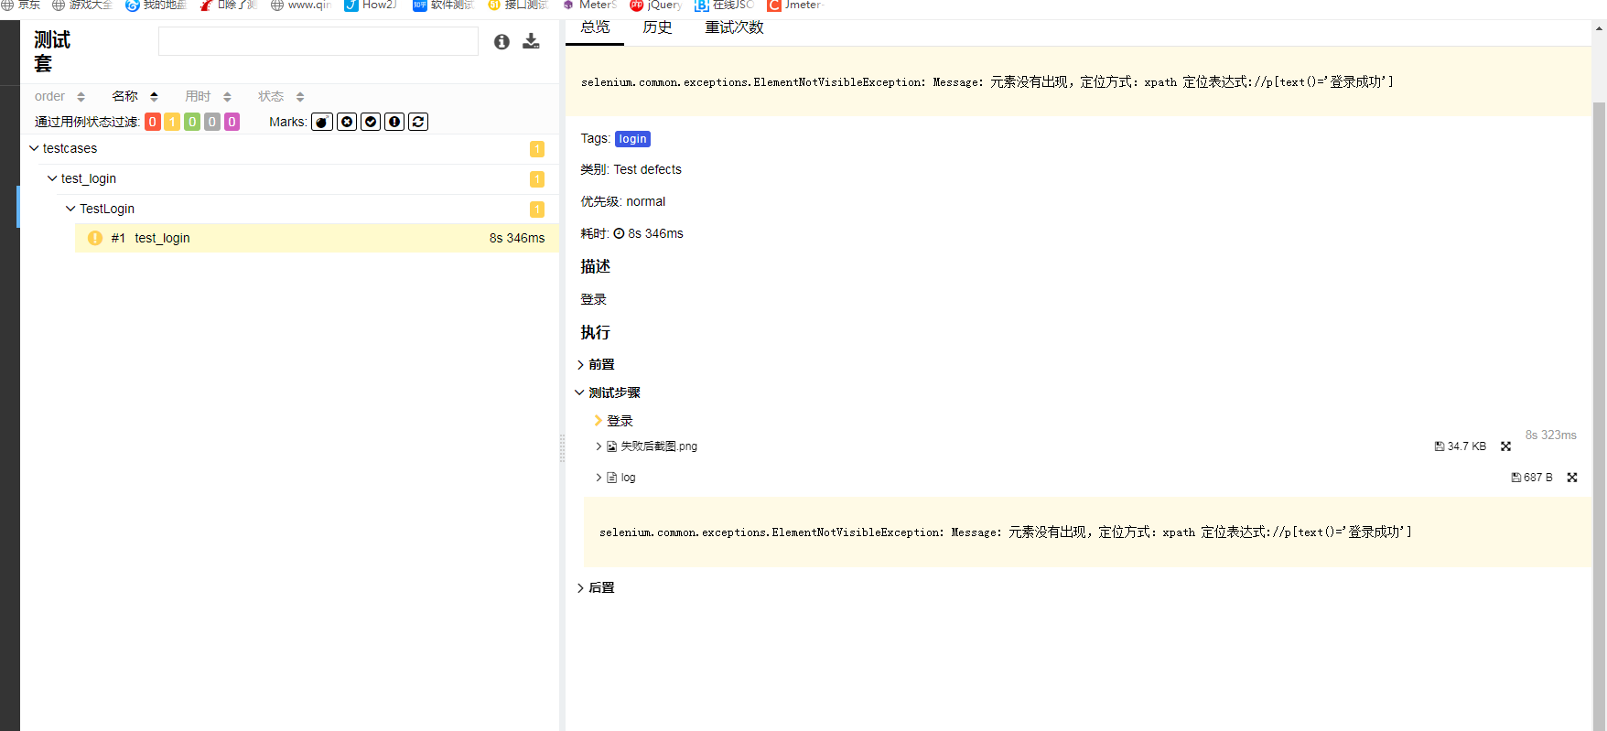The width and height of the screenshot is (1607, 731).
Task: Open the Jmeter bookmark
Action: tap(796, 5)
